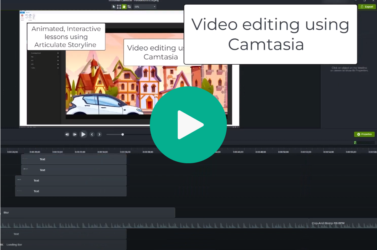Image resolution: width=377 pixels, height=250 pixels.
Task: Select the Loading Bar clip
Action: 64,245
